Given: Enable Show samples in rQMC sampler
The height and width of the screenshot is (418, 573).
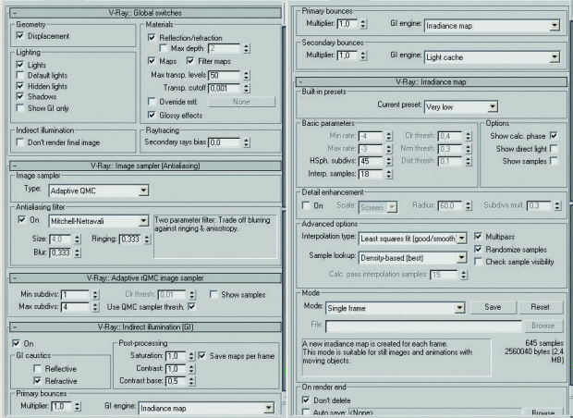Looking at the screenshot, I should point(213,294).
